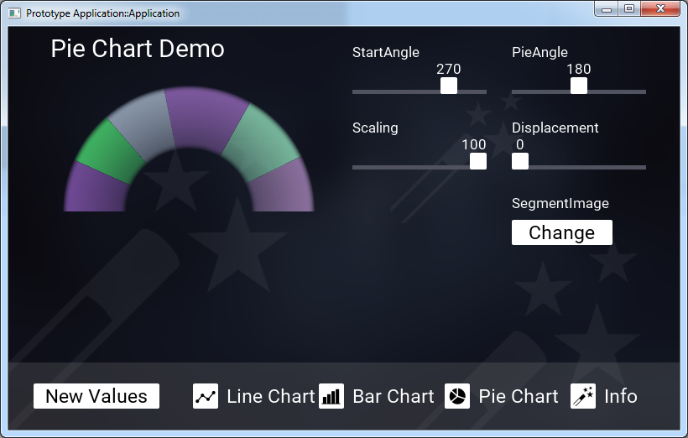Click the Line Chart graph icon
This screenshot has width=688, height=438.
(206, 396)
